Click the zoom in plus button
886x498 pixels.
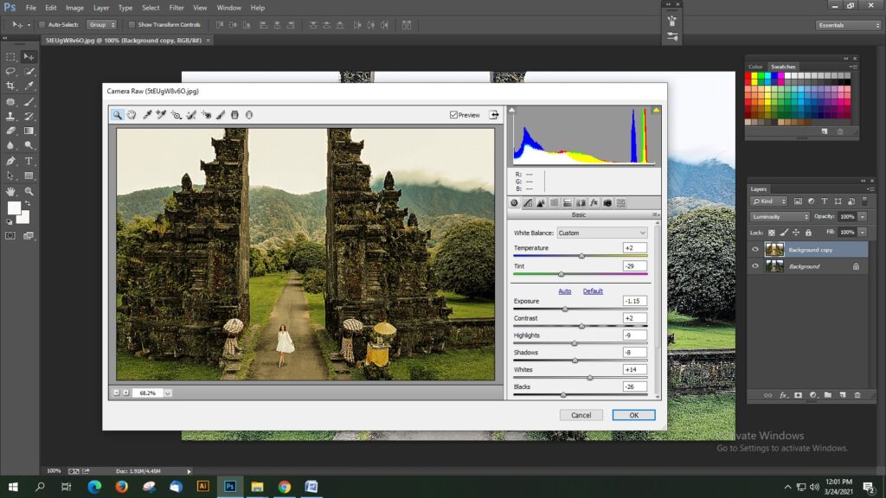click(126, 393)
